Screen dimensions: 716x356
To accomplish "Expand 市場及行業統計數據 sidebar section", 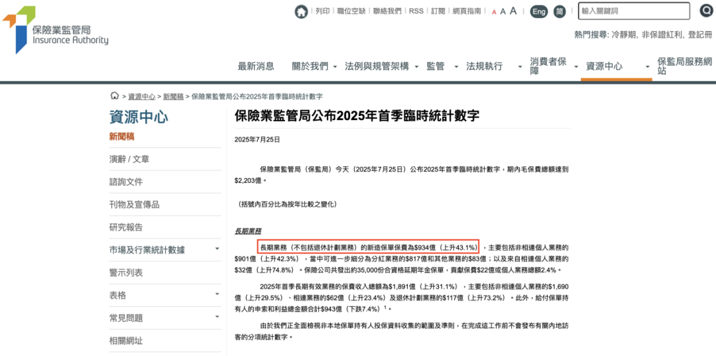I will coord(217,249).
